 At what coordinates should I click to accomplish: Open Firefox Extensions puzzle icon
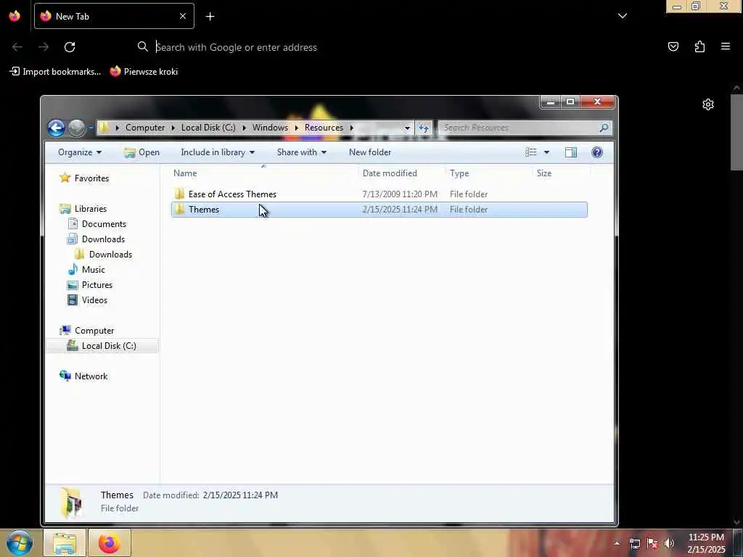(699, 46)
